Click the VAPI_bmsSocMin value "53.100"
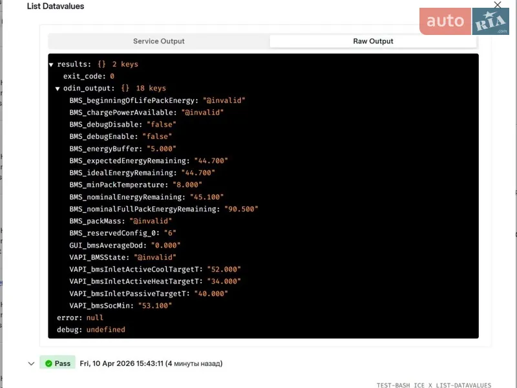This screenshot has width=517, height=388. coord(154,305)
